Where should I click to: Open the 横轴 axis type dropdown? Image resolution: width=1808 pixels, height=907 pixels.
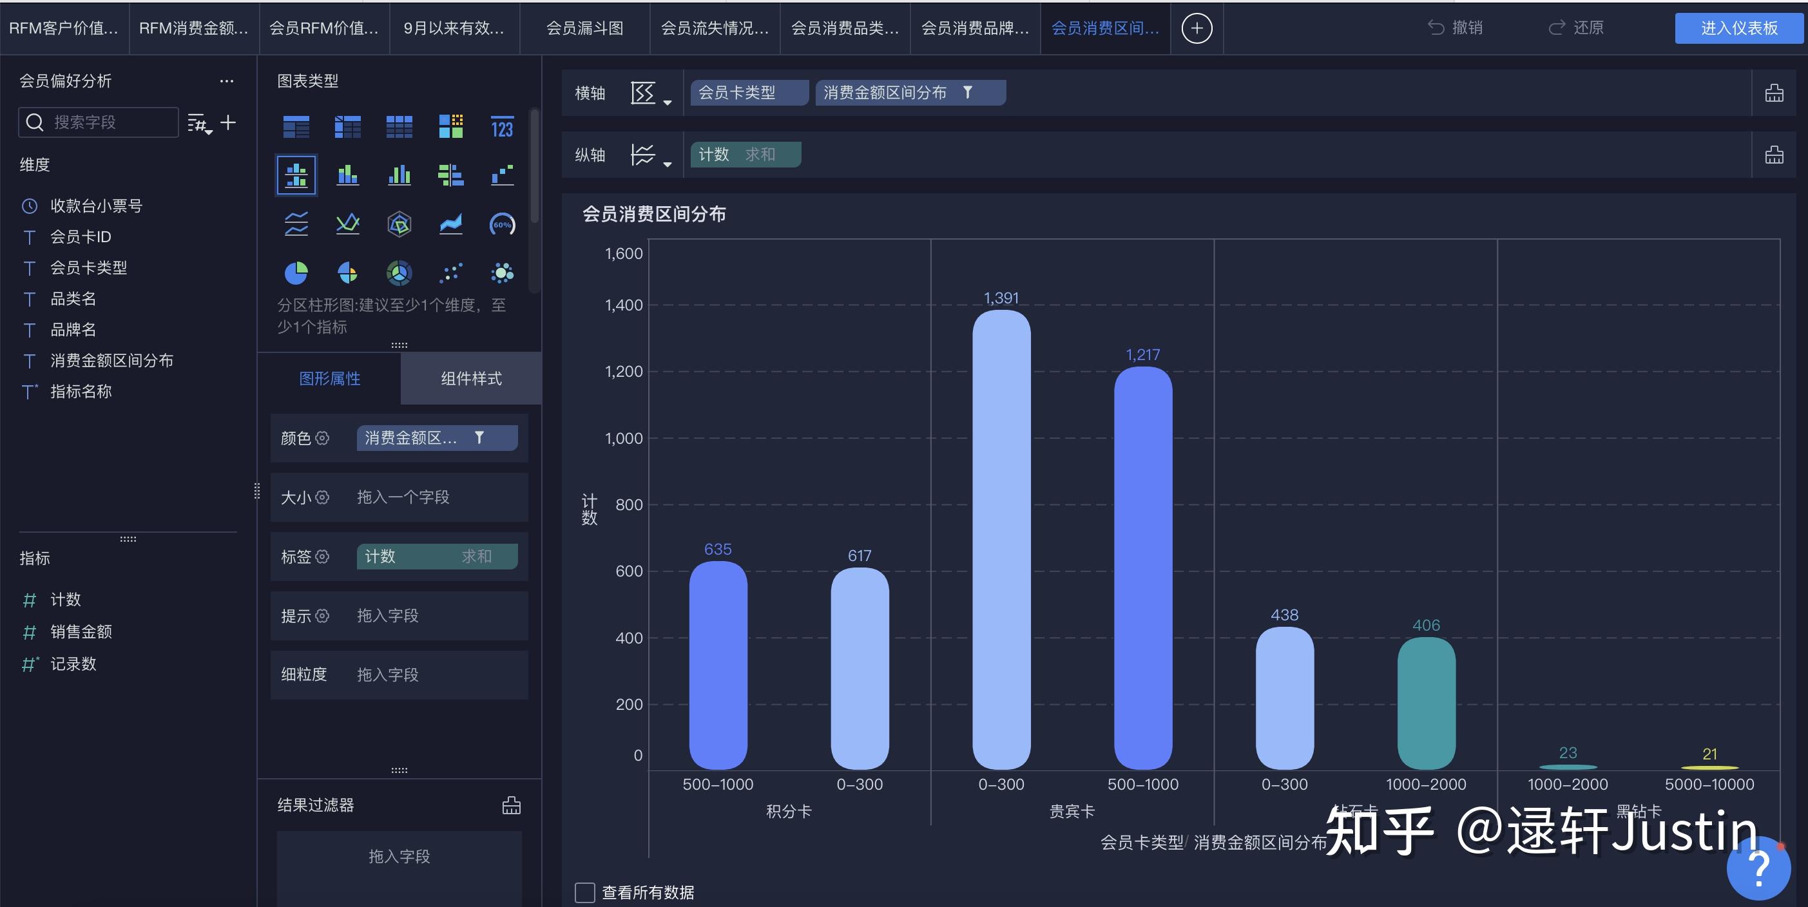pos(651,93)
